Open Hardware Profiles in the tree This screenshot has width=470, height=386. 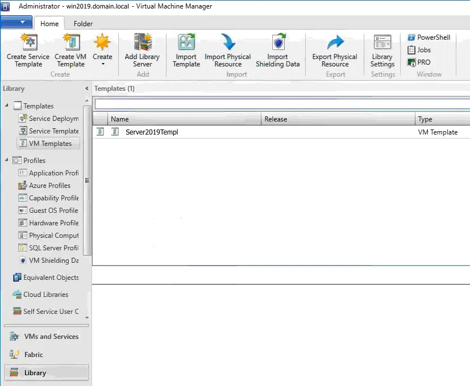(x=49, y=223)
